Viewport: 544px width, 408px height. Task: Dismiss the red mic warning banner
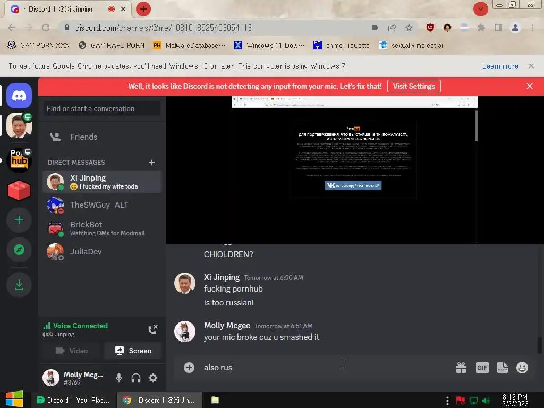pyautogui.click(x=530, y=86)
